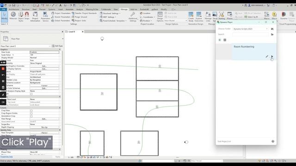Open Object Styles settings
296x166 pixels.
pyautogui.click(x=21, y=17)
